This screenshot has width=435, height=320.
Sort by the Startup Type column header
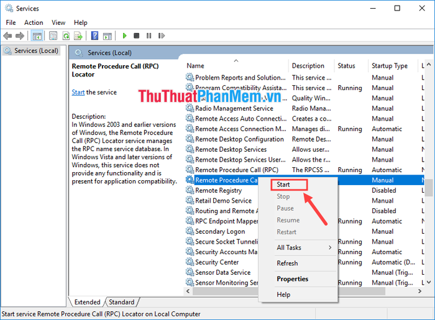point(389,66)
